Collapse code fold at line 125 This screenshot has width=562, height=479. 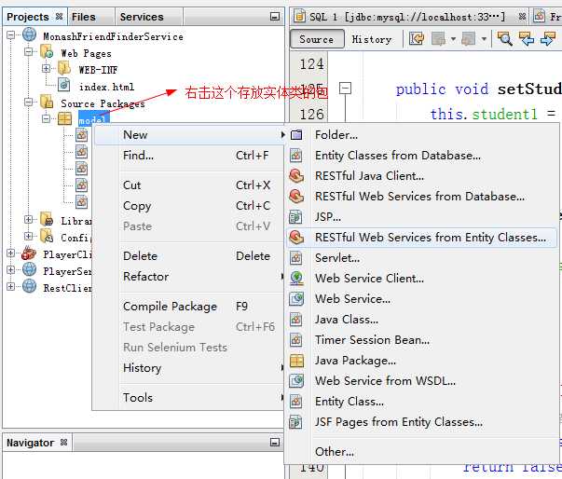345,88
